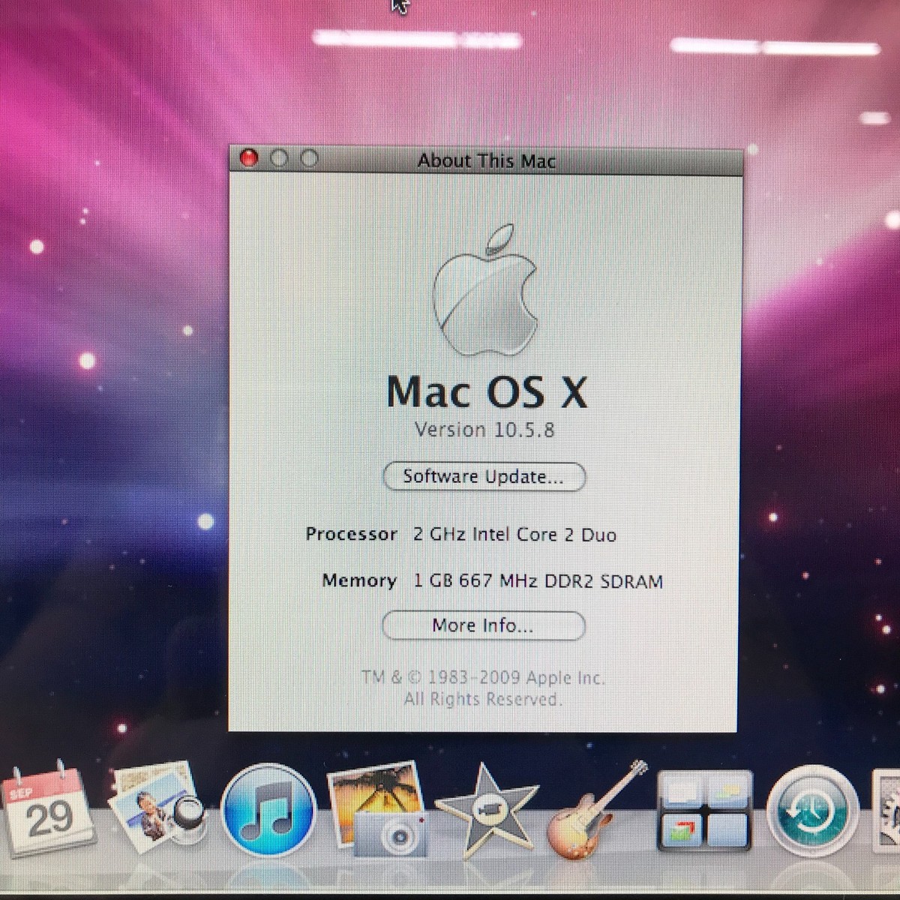Click the Apple Inc copyright notice
900x900 pixels.
point(483,677)
